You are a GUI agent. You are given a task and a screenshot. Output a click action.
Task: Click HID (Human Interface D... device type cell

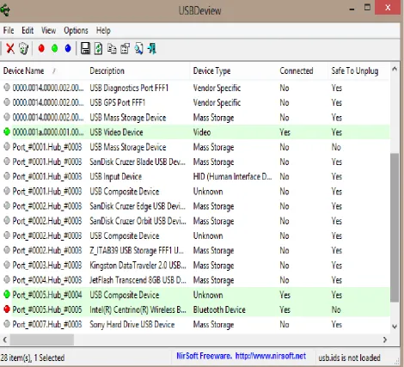pyautogui.click(x=232, y=176)
